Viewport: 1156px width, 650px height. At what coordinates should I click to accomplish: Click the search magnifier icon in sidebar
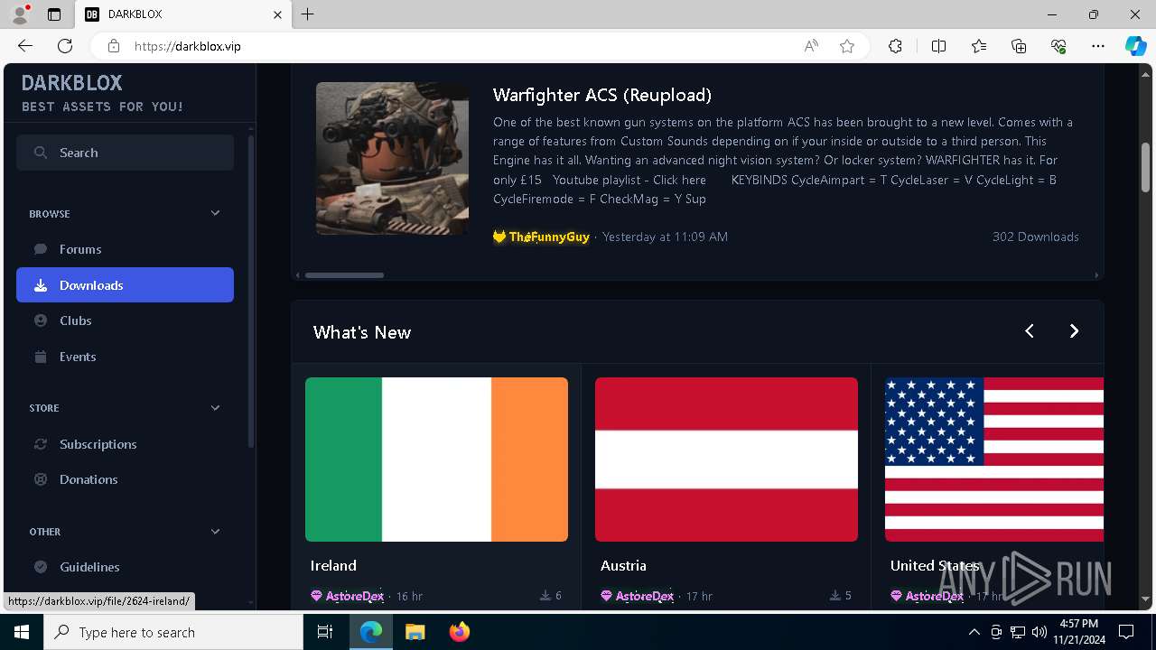(41, 153)
